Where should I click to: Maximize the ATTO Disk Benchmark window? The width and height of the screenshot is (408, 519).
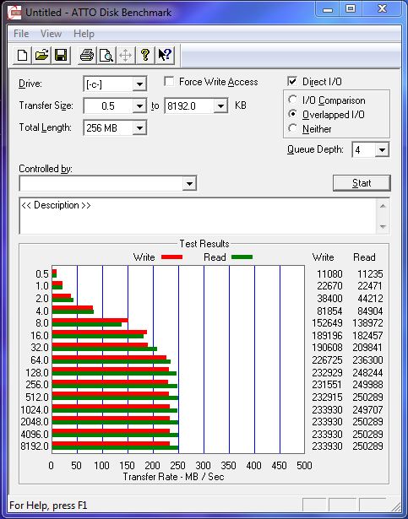(x=351, y=9)
